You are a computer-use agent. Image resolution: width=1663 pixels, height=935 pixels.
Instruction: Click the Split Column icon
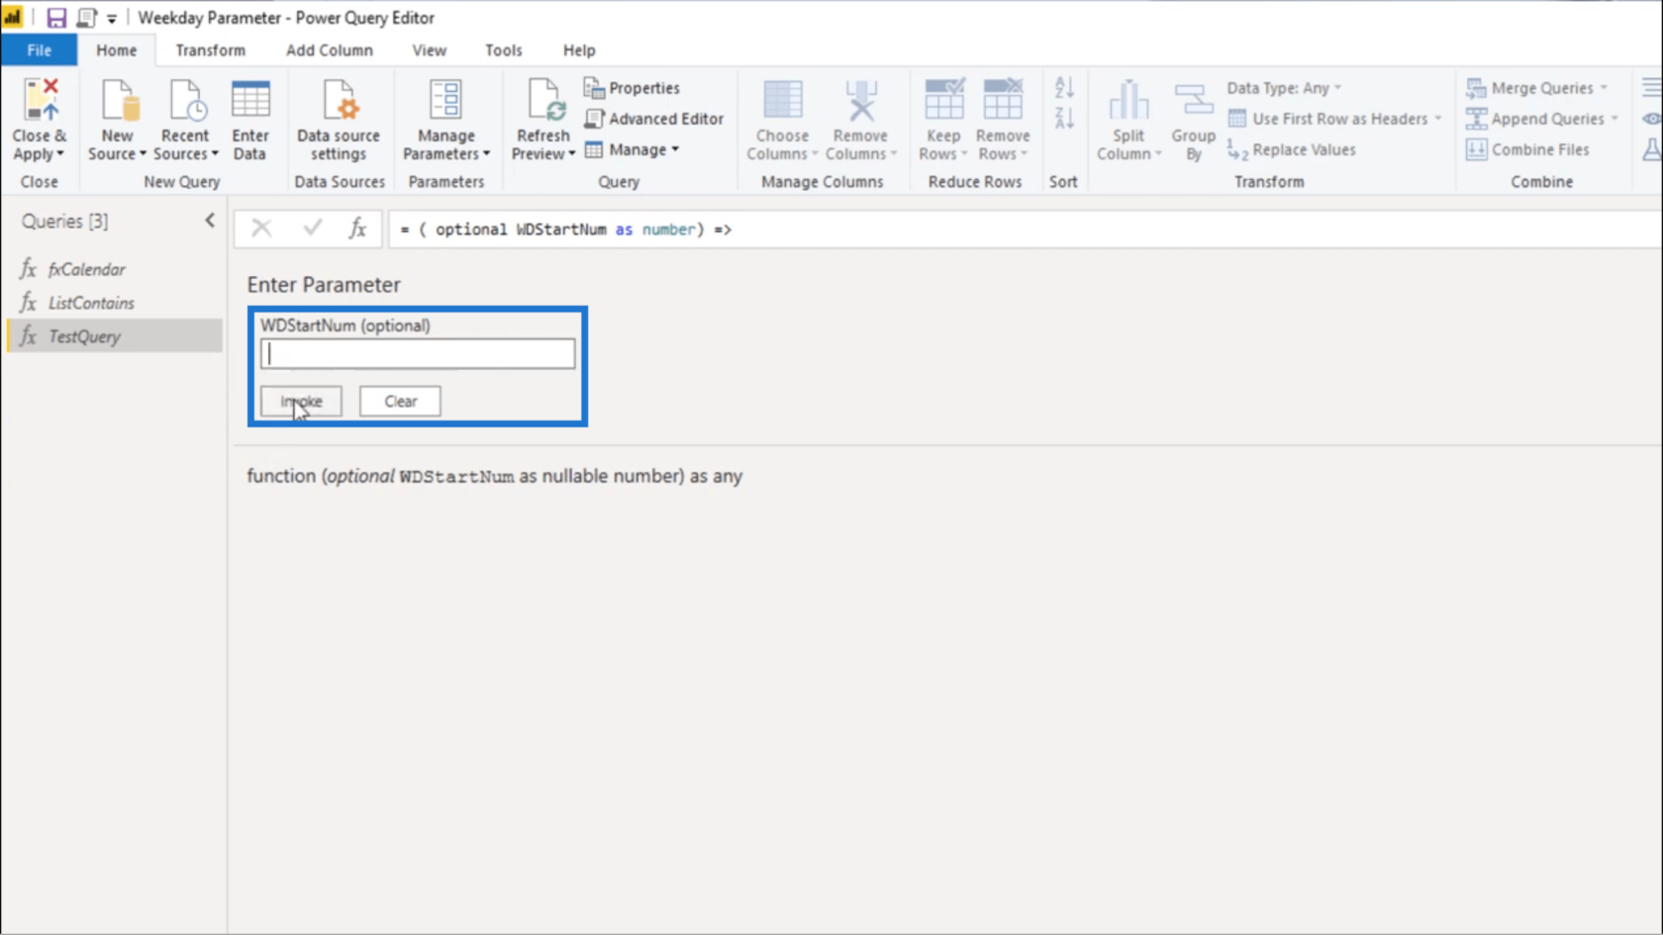[x=1128, y=100]
